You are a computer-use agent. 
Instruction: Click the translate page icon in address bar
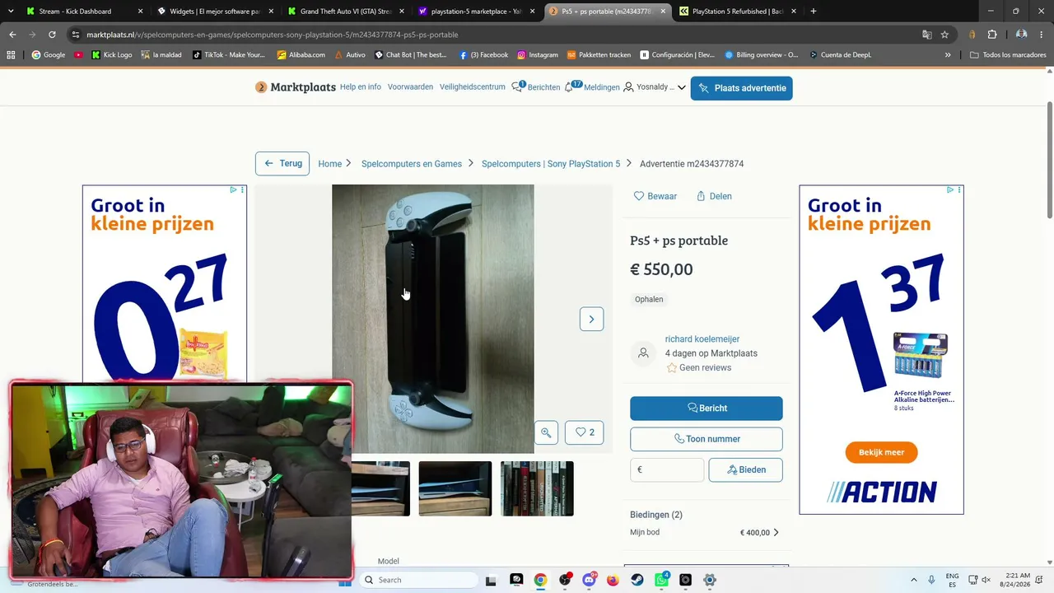[x=926, y=35]
